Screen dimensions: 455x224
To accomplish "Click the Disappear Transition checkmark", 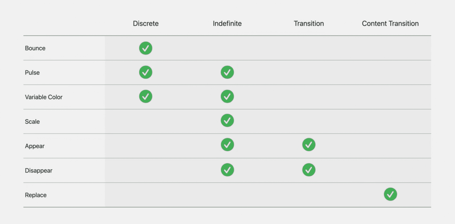I will click(x=309, y=170).
